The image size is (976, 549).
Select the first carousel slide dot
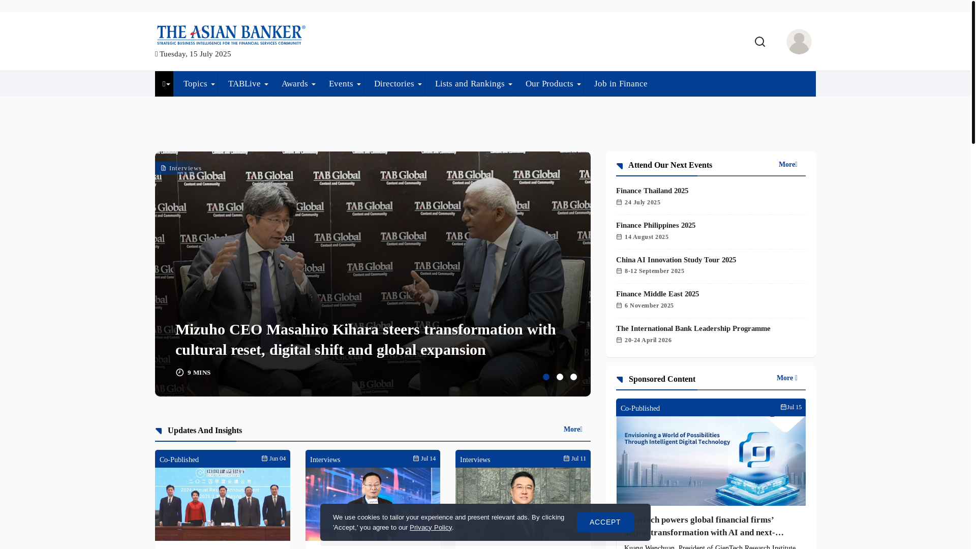546,377
